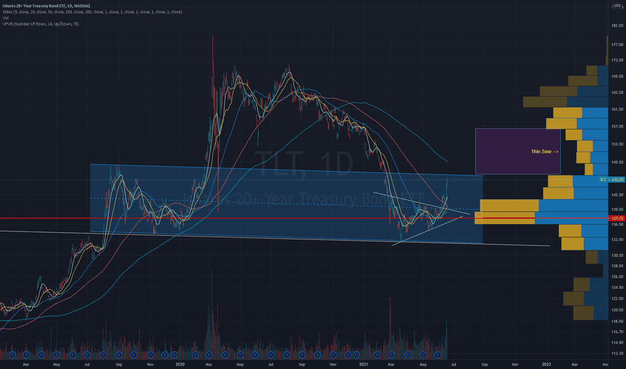Screen dimensions: 626x369
Task: Click the Jul label after May 2021
Action: (453, 364)
